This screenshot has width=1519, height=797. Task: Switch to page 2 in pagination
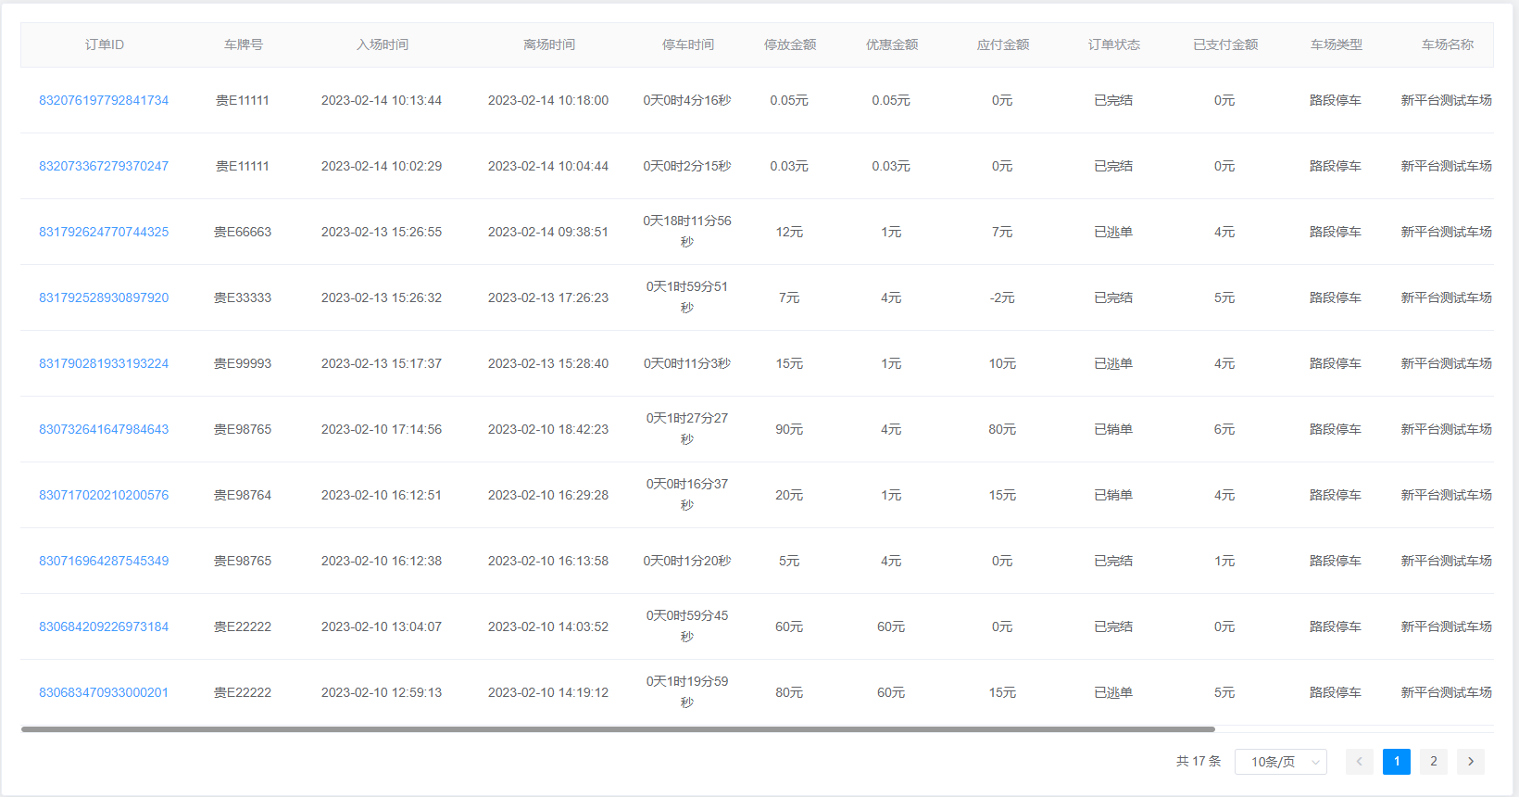(x=1433, y=762)
